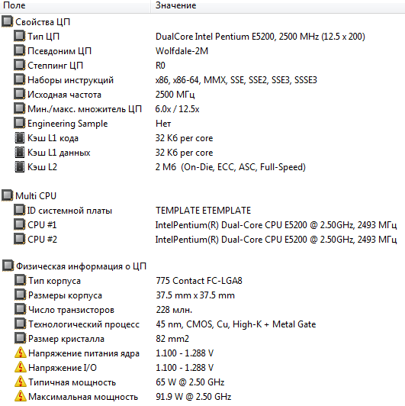Image resolution: width=405 pixels, height=406 pixels.
Task: Select the 'Кэш L2' field label
Action: [42, 167]
